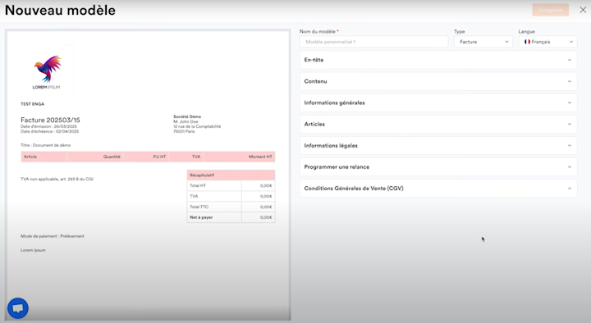The image size is (591, 323).
Task: Click the Type dropdown arrow icon
Action: [x=506, y=42]
